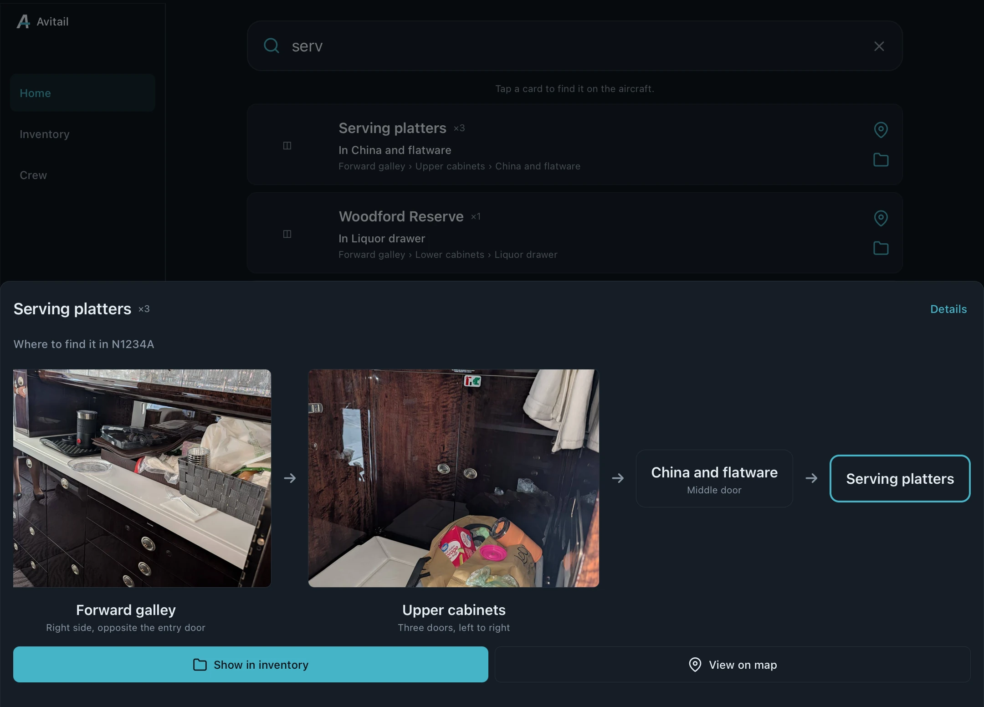984x707 pixels.
Task: Click the 'Forward galley' caption label
Action: tap(126, 610)
